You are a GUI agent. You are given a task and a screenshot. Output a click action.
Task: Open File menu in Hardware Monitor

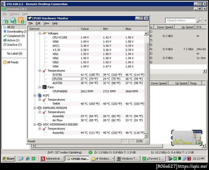[x=31, y=23]
